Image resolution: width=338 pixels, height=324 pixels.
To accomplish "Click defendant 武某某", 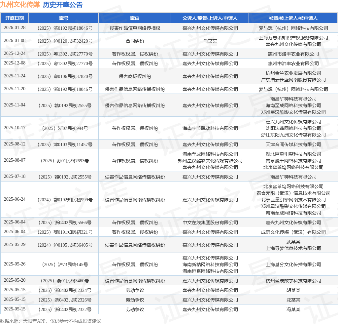I will pos(293,242).
